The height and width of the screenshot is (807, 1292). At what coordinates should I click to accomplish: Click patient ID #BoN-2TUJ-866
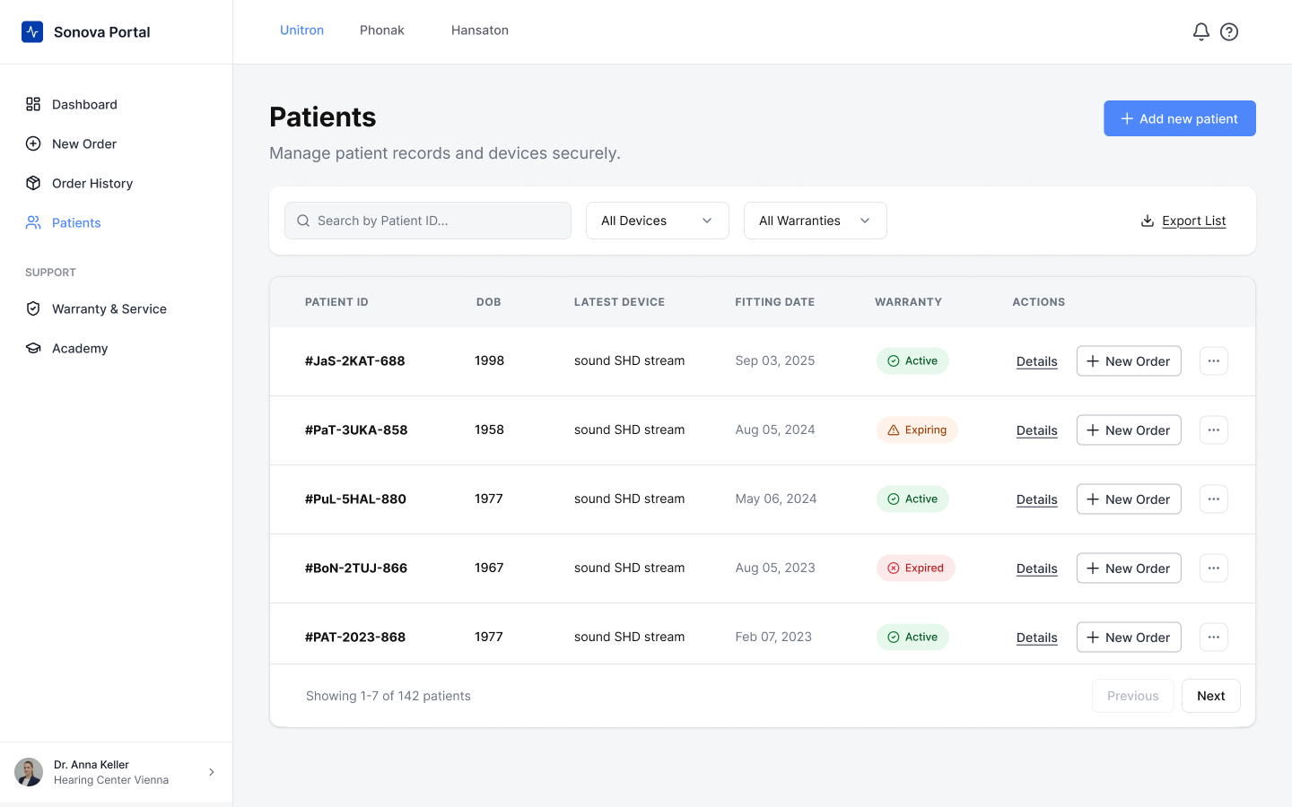click(x=356, y=568)
